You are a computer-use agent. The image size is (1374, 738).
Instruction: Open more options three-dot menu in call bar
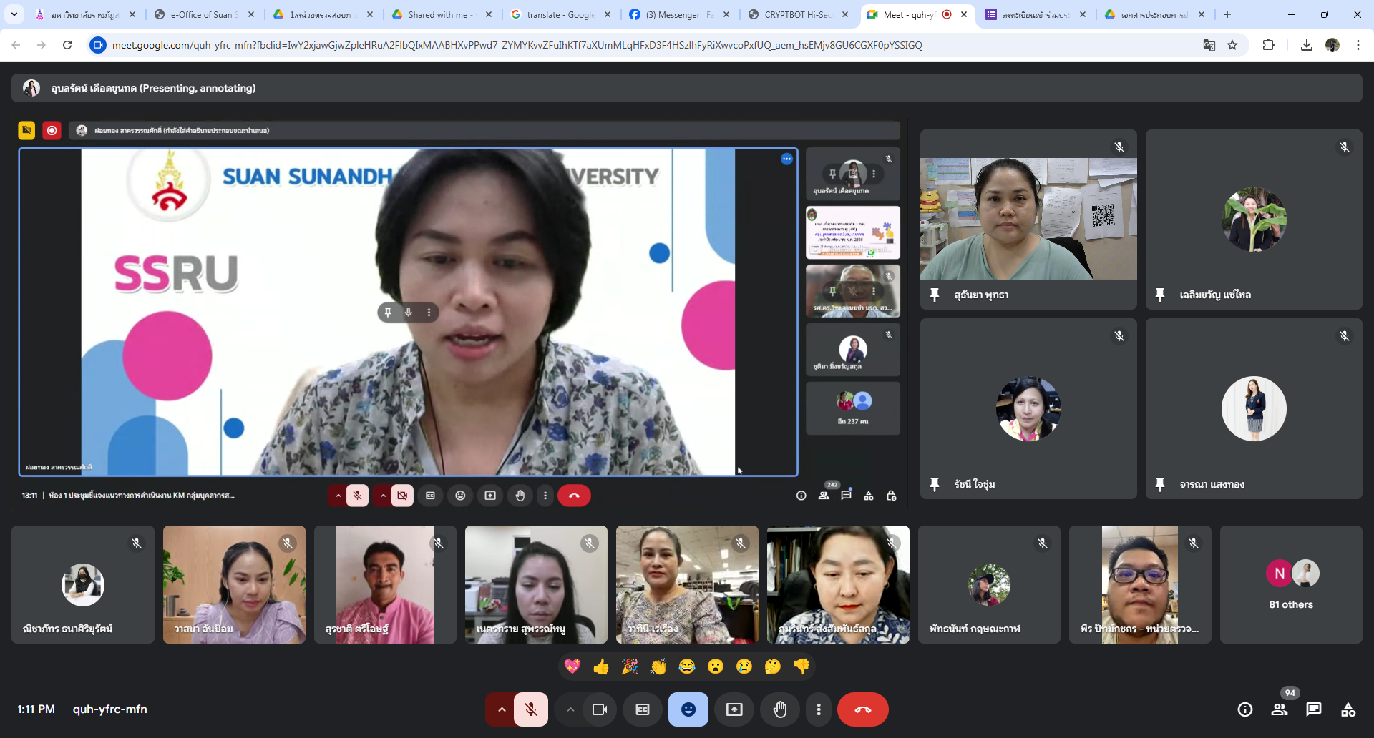[819, 709]
